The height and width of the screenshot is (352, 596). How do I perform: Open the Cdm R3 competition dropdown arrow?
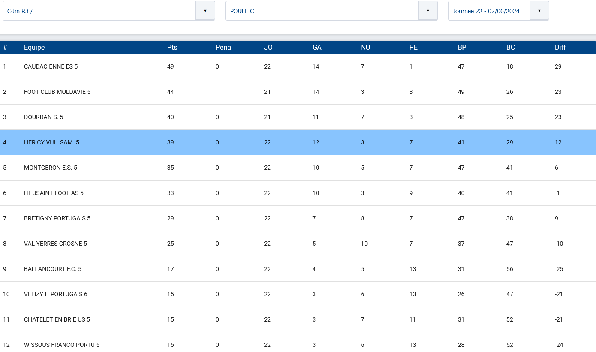click(205, 11)
